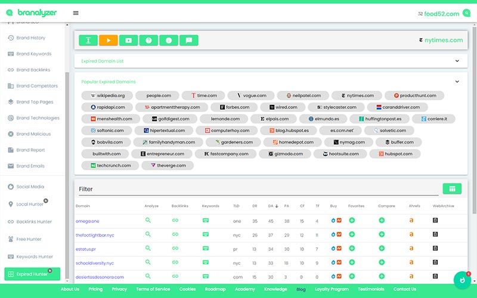477x298 pixels.
Task: Click the first green toolbar button
Action: pos(88,40)
